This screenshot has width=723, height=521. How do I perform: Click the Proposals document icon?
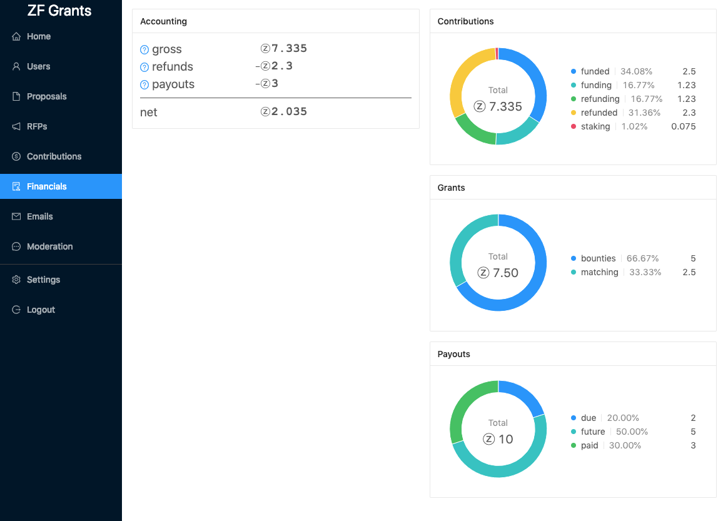[x=16, y=96]
